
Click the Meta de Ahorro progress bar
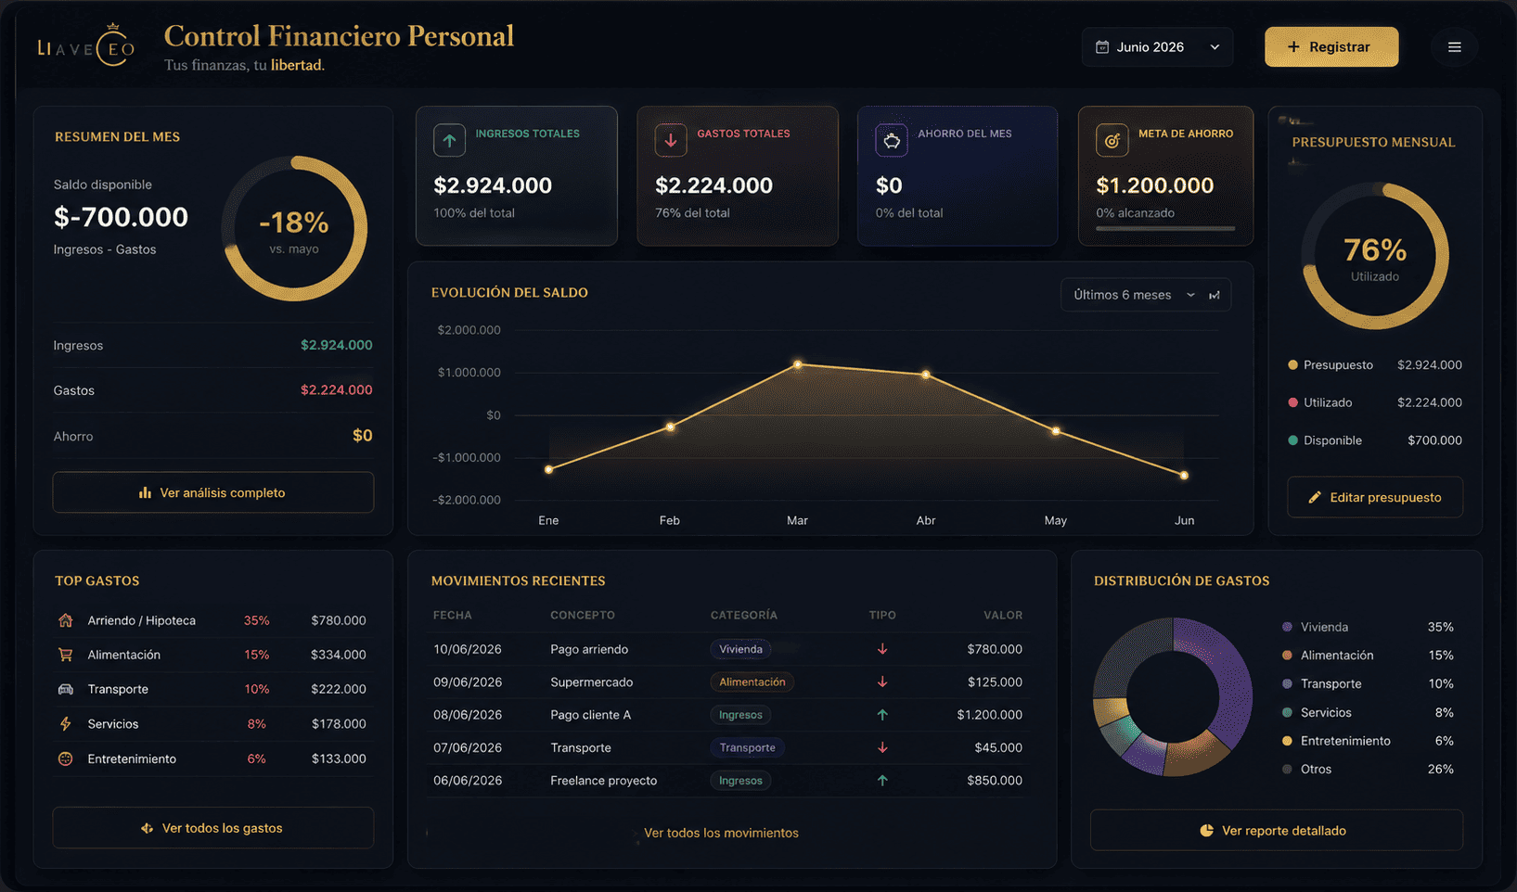1165,228
